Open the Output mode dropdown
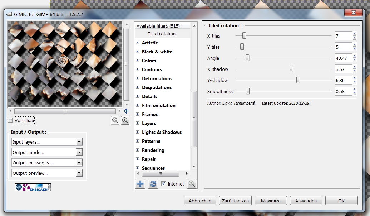The image size is (370, 216). pos(47,152)
